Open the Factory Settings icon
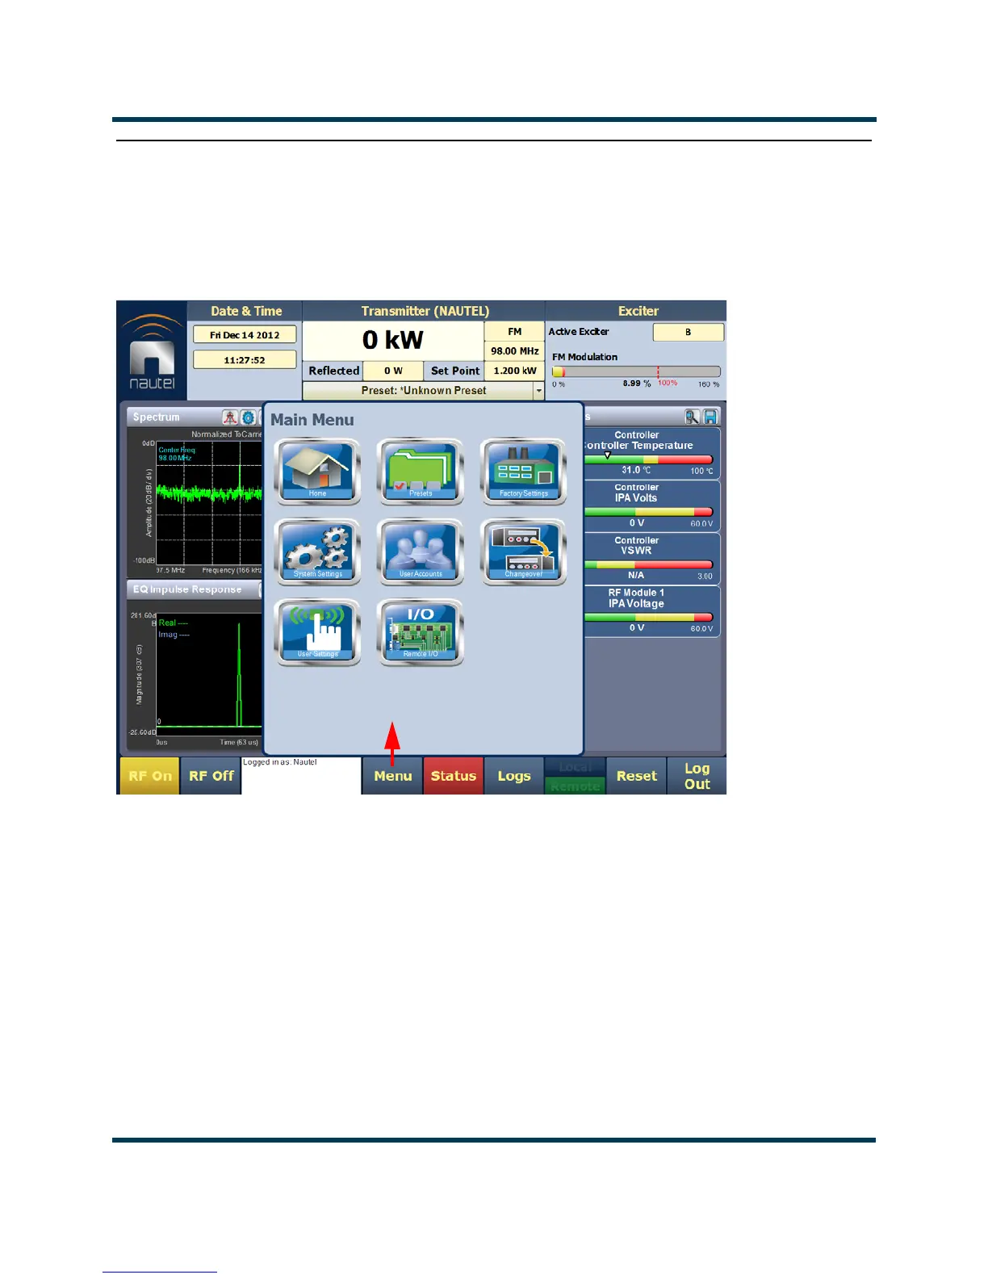Screen dimensions: 988x1279 pyautogui.click(x=524, y=472)
